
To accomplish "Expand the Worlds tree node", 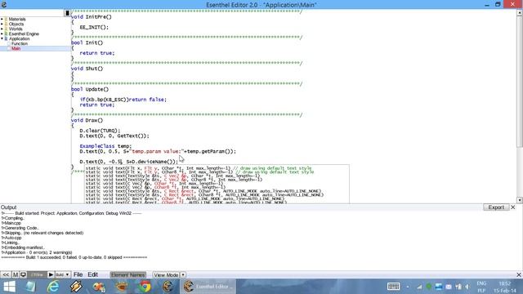I will pyautogui.click(x=2, y=29).
